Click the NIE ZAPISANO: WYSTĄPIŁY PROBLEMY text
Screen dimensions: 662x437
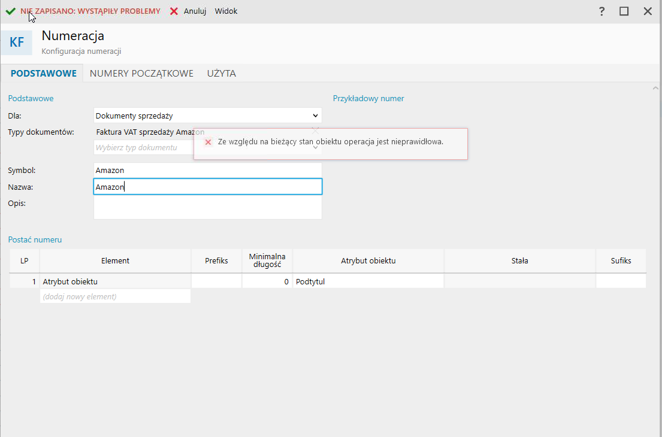90,11
